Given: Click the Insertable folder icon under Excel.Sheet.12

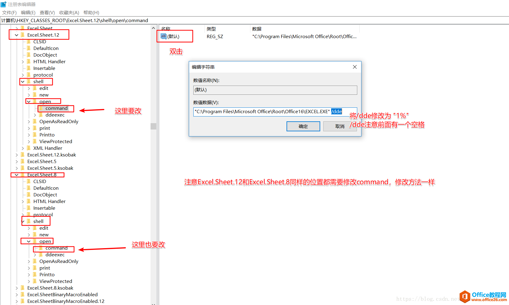Looking at the screenshot, I should (29, 68).
